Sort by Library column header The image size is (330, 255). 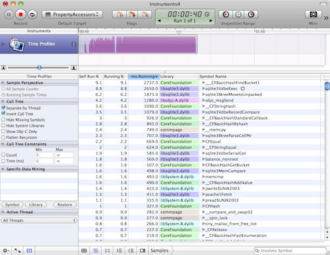coord(179,77)
